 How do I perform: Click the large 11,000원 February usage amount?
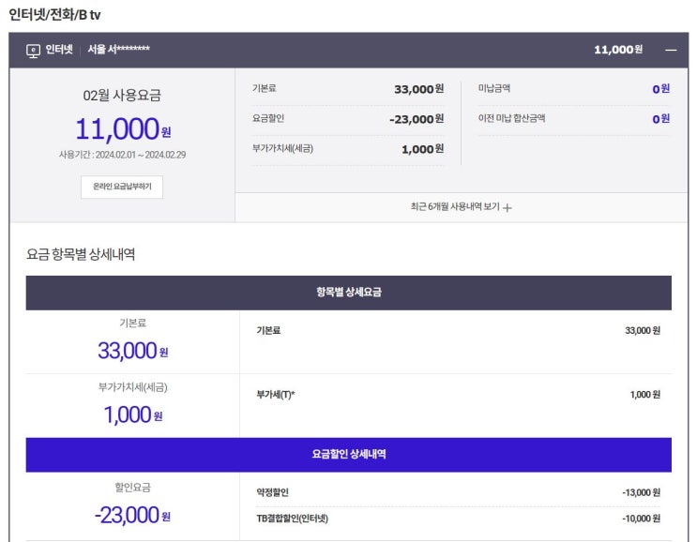tap(123, 128)
